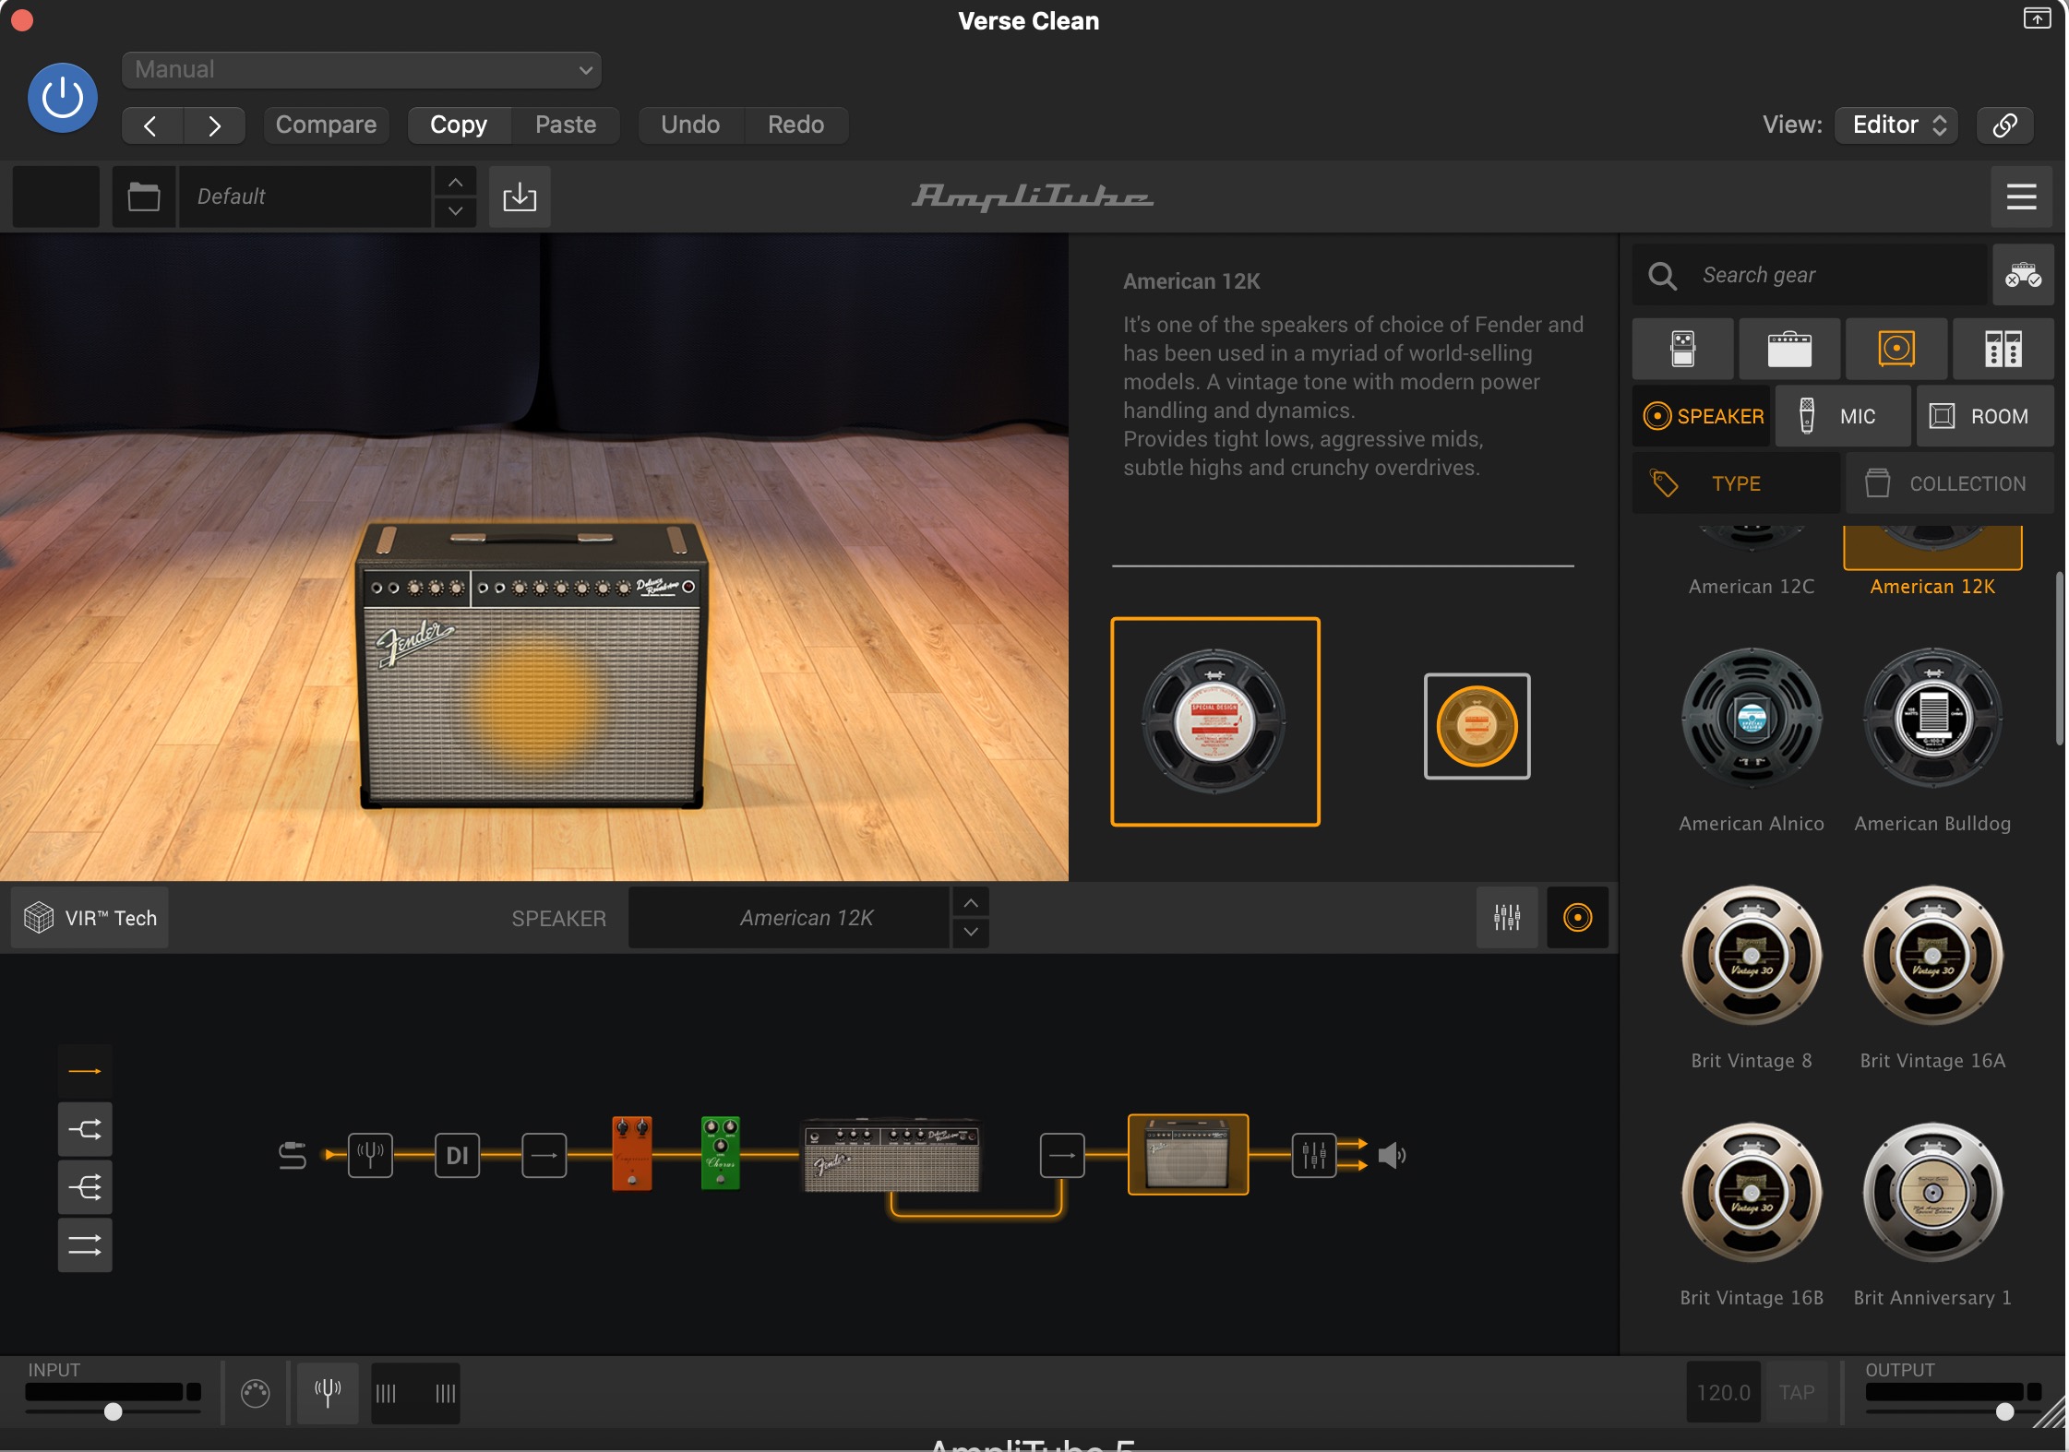Select dual parallel signal routing
The image size is (2069, 1452).
(x=85, y=1245)
